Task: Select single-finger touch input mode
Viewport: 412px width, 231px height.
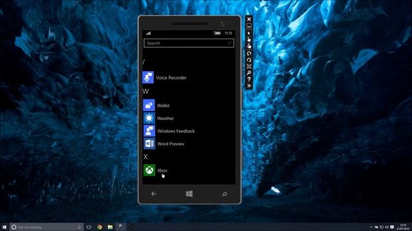Action: 249,40
